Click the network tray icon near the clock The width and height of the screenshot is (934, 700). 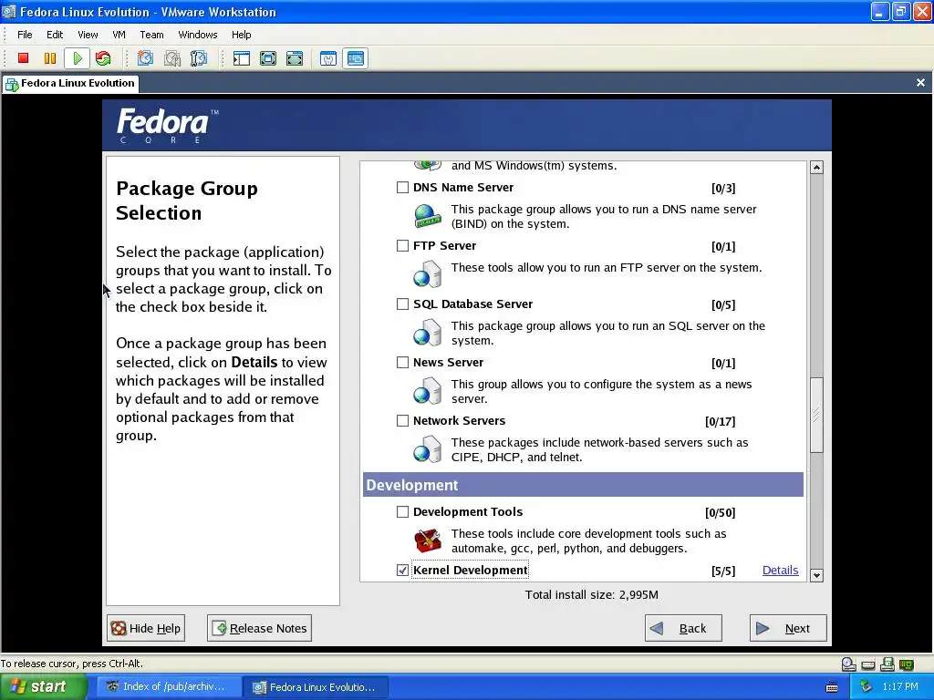point(866,687)
